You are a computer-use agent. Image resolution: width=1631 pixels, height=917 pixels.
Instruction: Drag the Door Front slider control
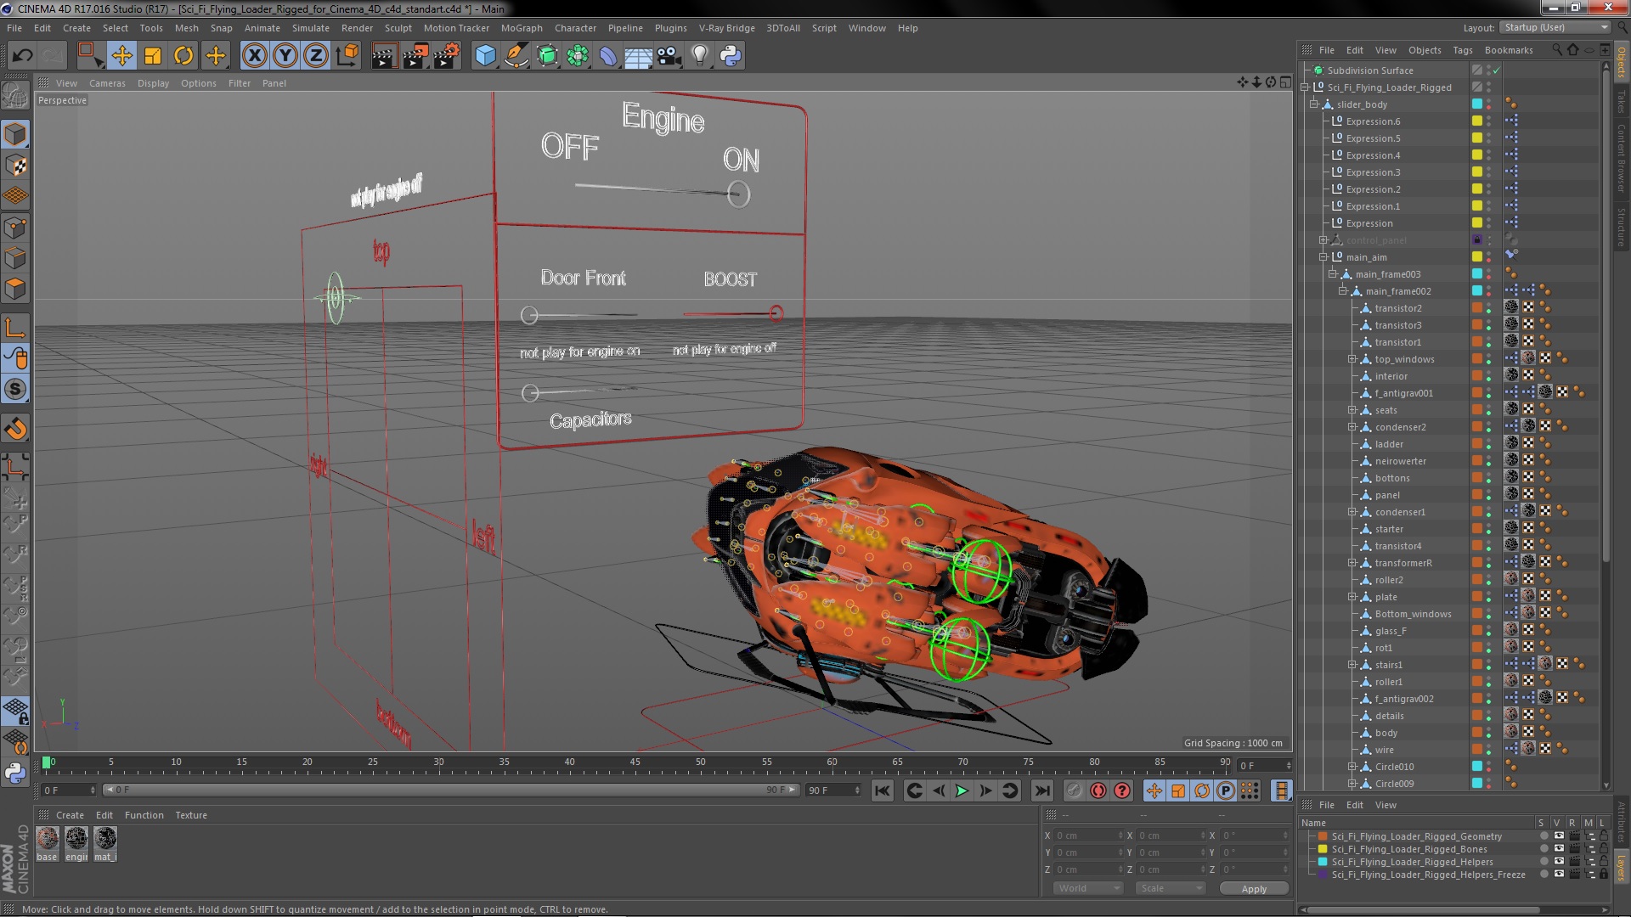pyautogui.click(x=530, y=315)
